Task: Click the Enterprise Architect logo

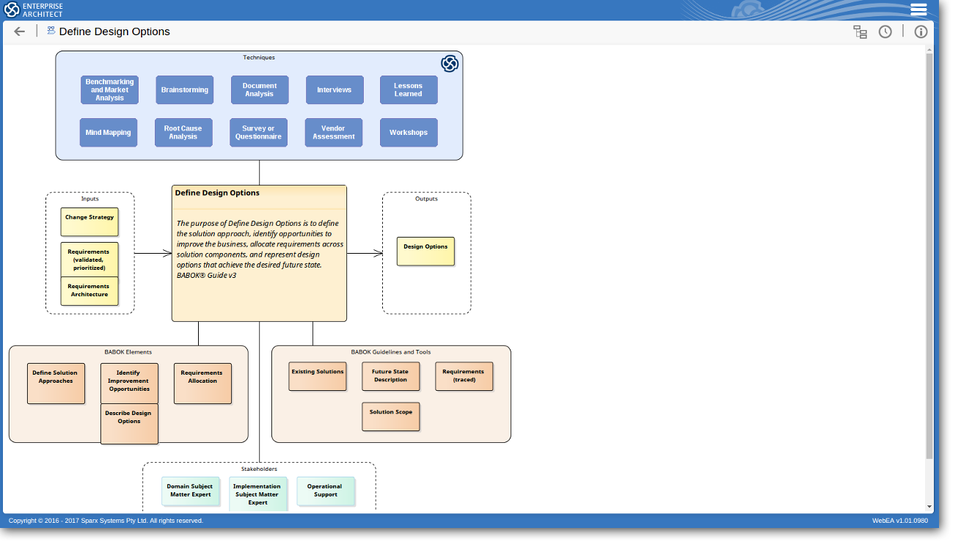Action: click(34, 10)
